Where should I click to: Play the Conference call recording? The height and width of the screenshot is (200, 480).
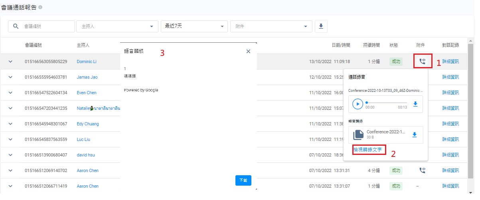pyautogui.click(x=358, y=104)
